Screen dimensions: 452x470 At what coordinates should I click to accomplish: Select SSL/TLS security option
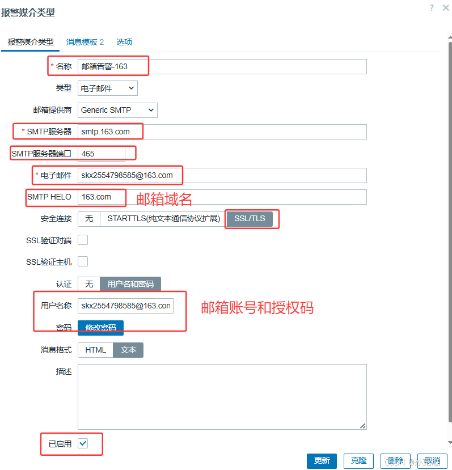tap(250, 219)
